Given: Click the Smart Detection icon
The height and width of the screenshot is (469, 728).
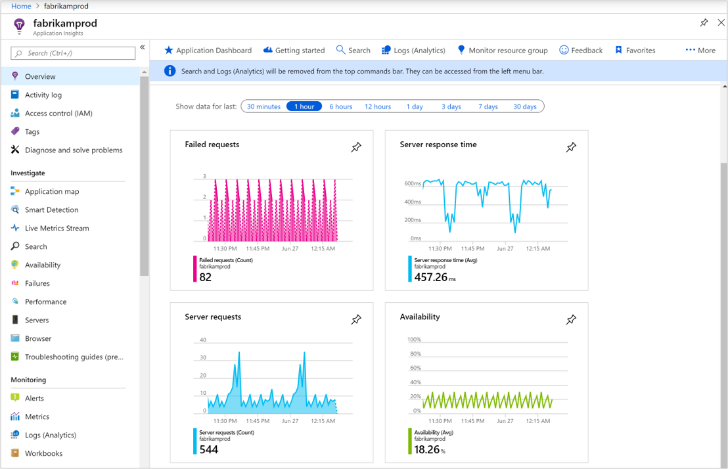Looking at the screenshot, I should pyautogui.click(x=15, y=210).
